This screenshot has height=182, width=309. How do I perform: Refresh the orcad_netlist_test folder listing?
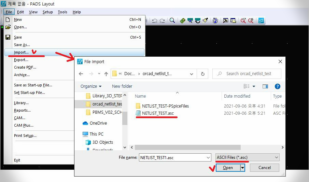[x=202, y=74]
